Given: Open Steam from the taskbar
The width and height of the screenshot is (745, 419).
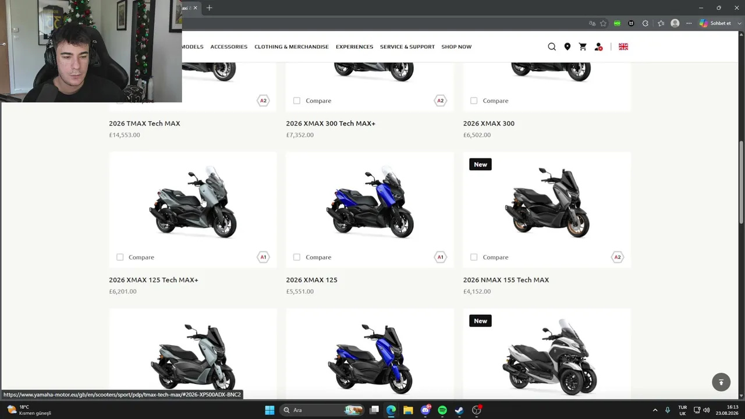Looking at the screenshot, I should coord(459,410).
